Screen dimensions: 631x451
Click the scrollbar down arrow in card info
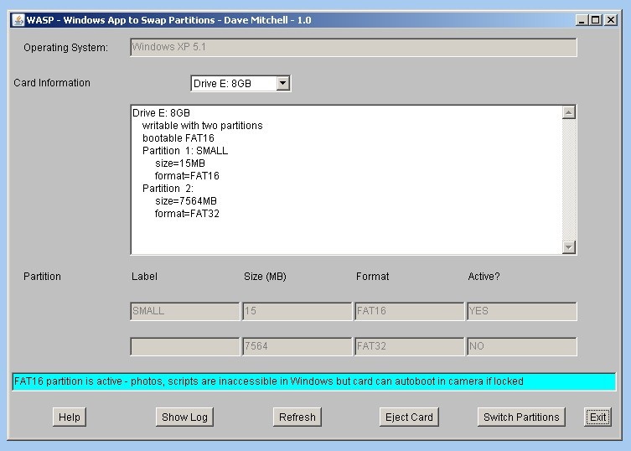coord(569,246)
